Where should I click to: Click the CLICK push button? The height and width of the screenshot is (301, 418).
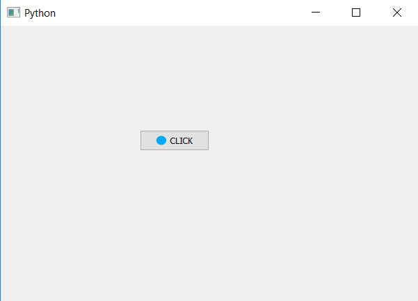pos(175,140)
